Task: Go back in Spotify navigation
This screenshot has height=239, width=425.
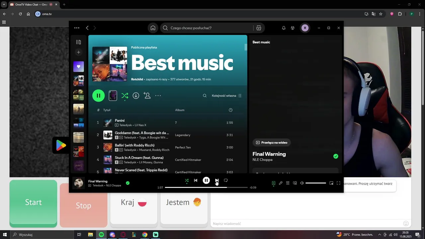Action: [87, 28]
